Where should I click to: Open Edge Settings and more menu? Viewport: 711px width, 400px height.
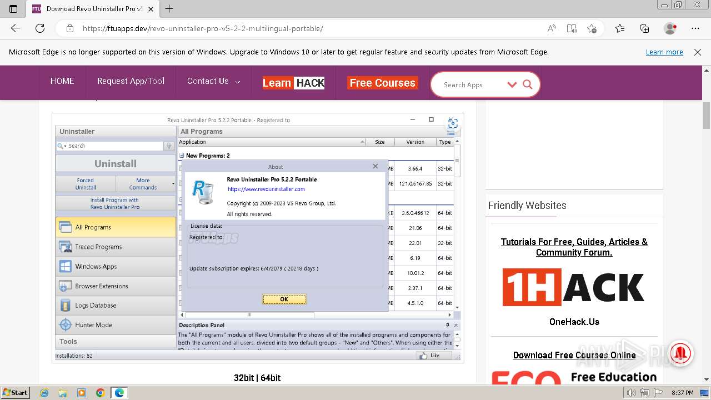point(695,28)
